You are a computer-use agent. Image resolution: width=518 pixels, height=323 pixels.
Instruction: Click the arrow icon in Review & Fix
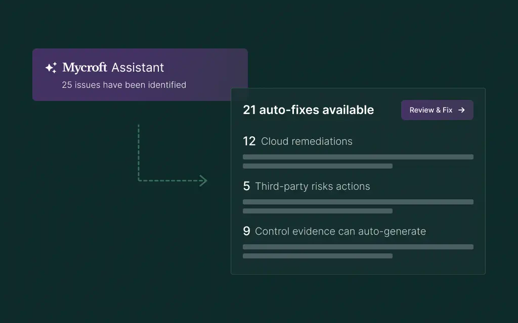coord(461,110)
